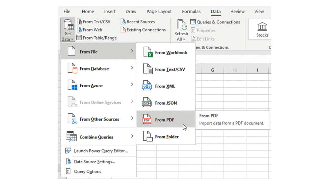The height and width of the screenshot is (185, 329).
Task: Click the Combine Queries tables icon
Action: (71, 136)
